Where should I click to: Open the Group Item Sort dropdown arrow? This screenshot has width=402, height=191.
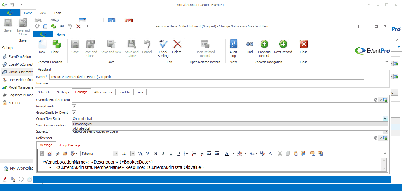coord(385,119)
